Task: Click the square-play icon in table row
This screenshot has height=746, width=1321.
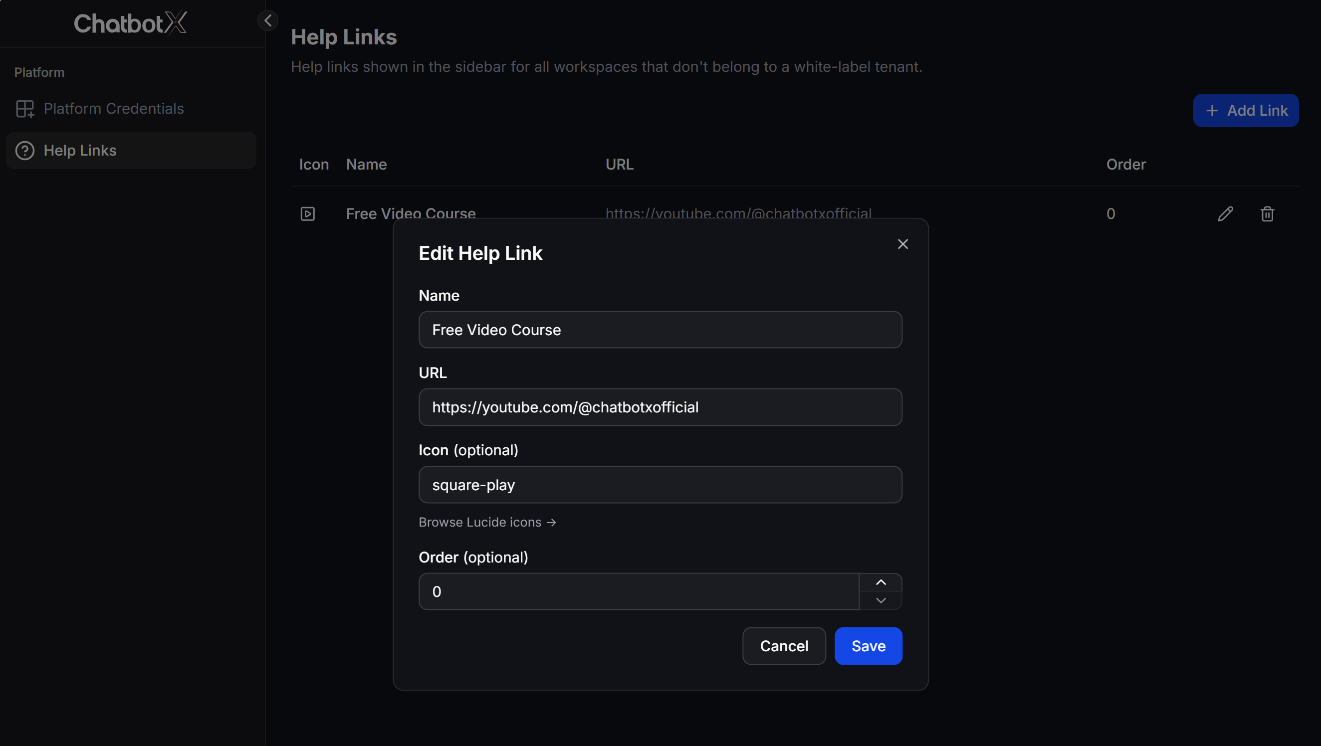Action: [x=308, y=214]
